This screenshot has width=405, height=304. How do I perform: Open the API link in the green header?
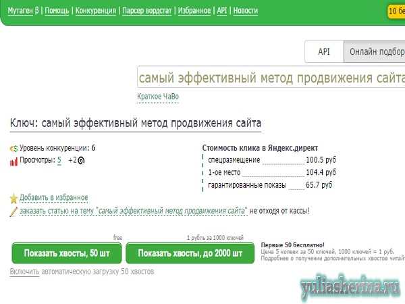222,11
